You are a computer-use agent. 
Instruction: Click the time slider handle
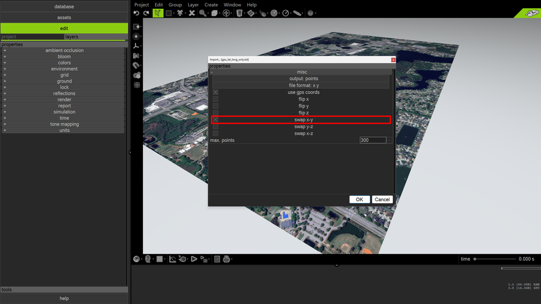coord(475,259)
